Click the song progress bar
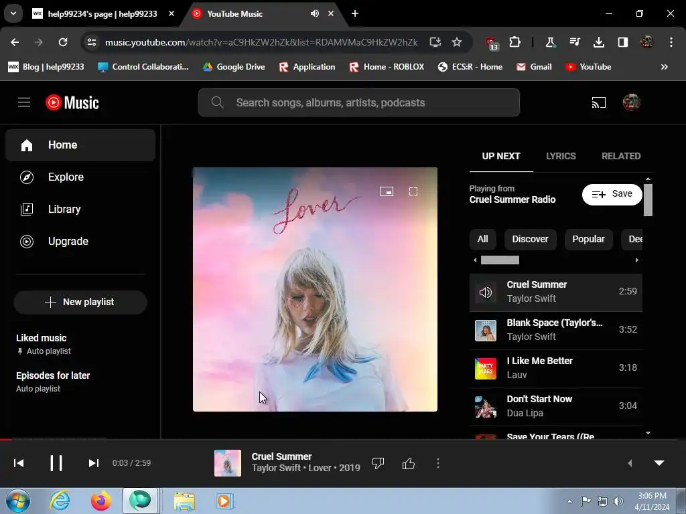This screenshot has height=514, width=686. (x=343, y=439)
